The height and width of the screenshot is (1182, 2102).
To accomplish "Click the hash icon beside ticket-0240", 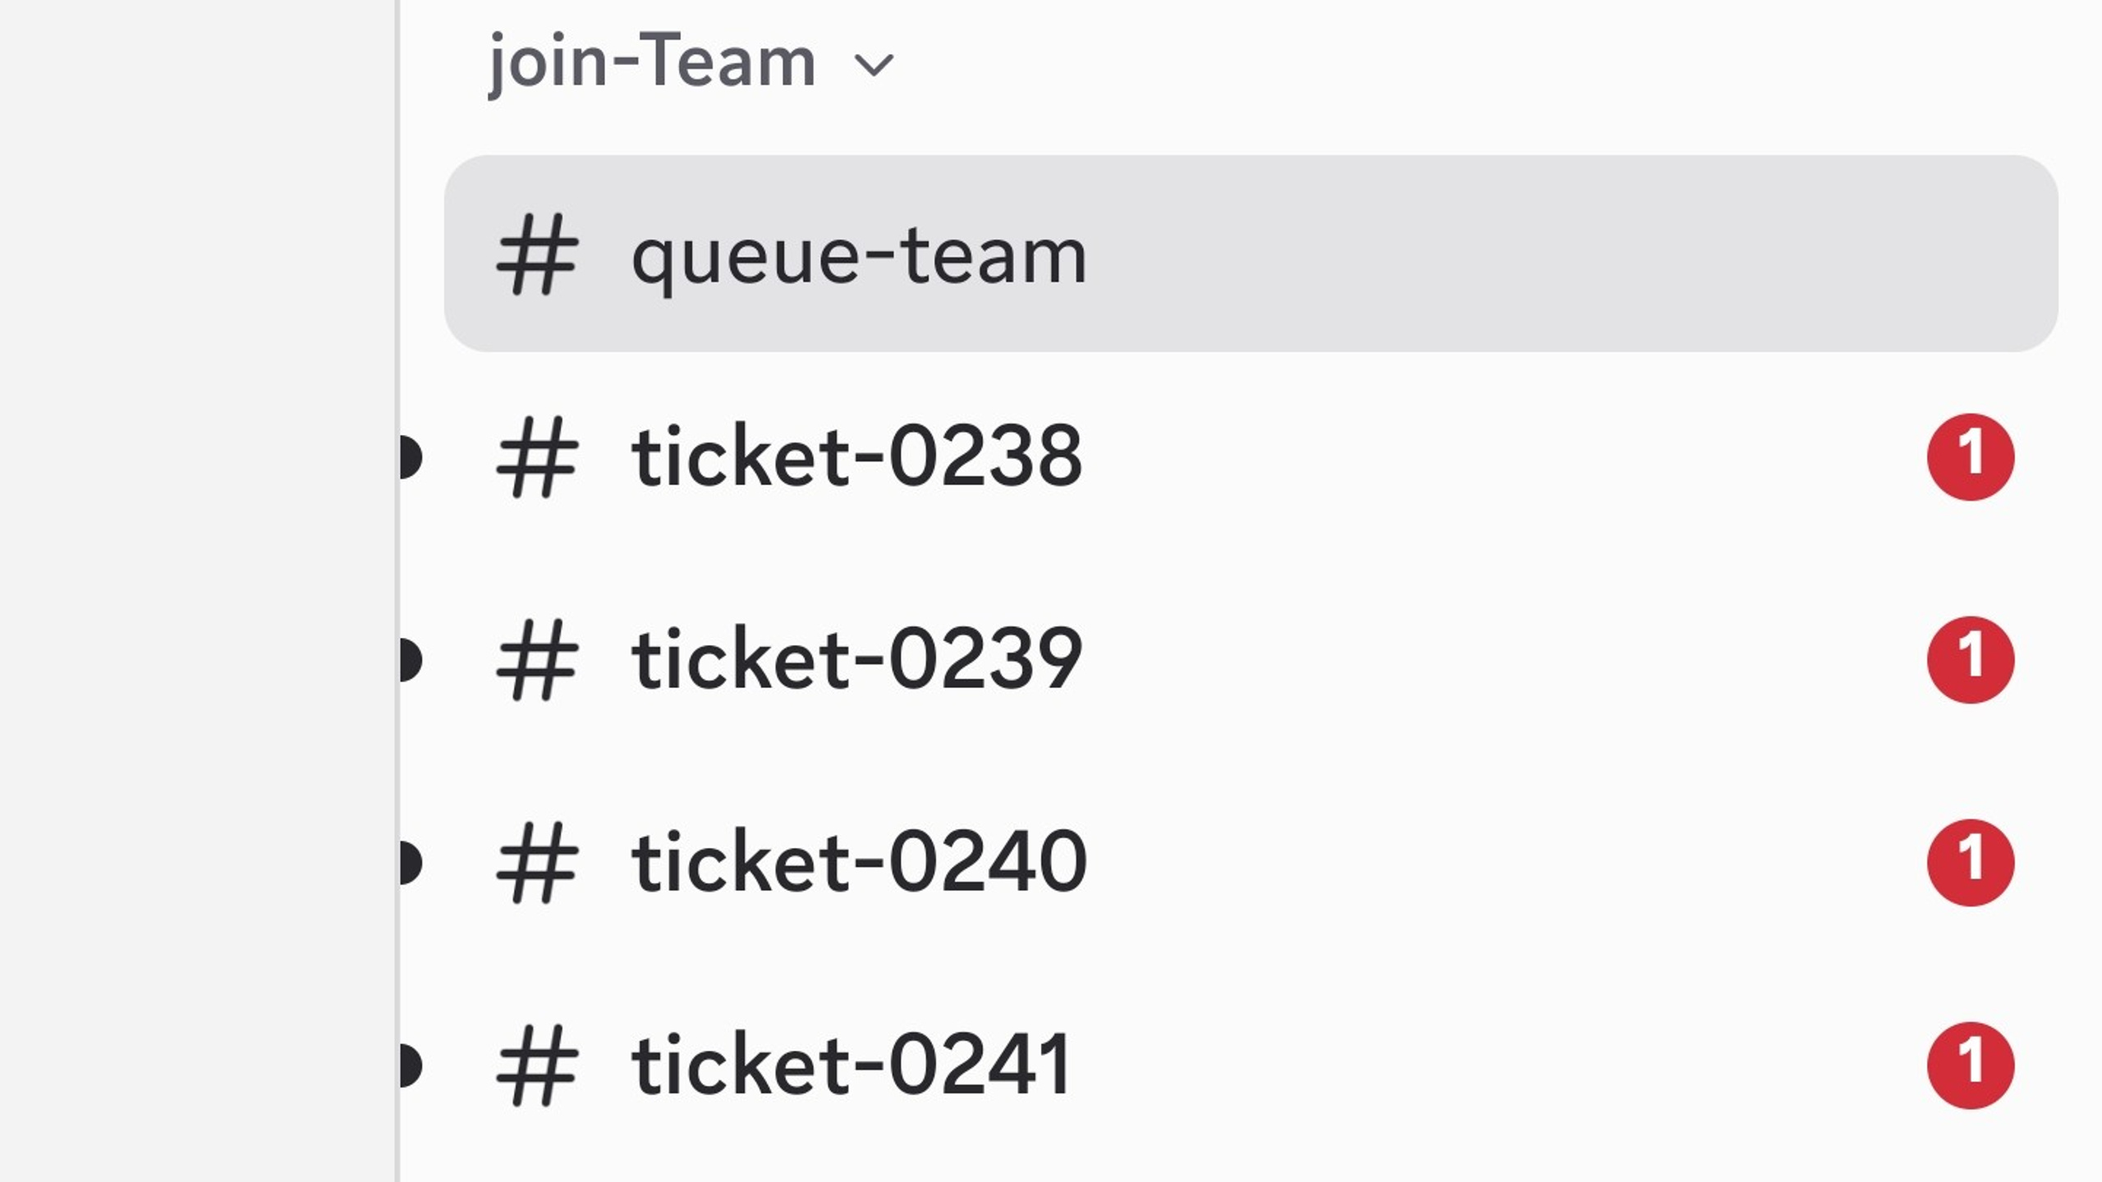I will pos(538,862).
